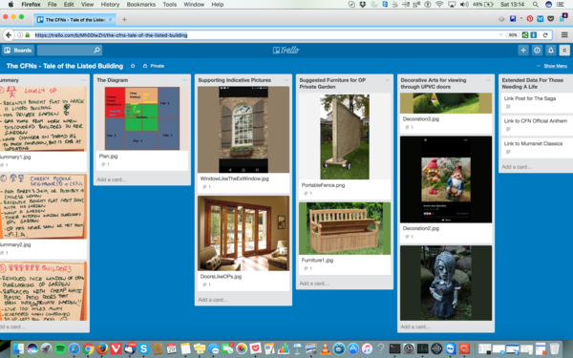
Task: Rename board title The CFNs - Tale of the Listed Building
Action: (65, 66)
